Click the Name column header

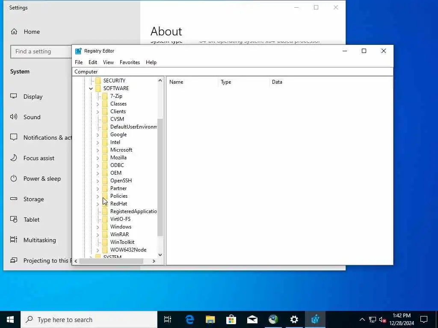pos(192,82)
